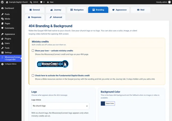Click the Pages icon in sidebar
This screenshot has height=121, width=172.
[x=2, y=23]
